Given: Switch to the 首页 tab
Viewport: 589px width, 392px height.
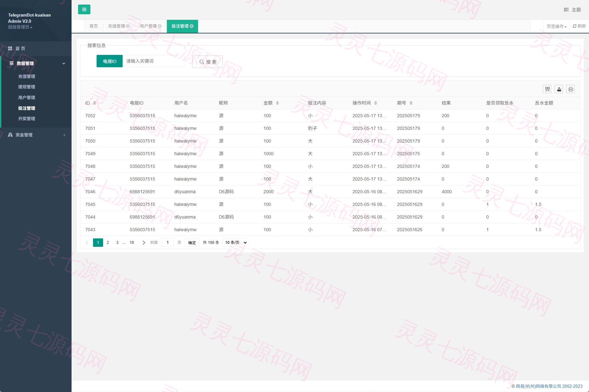Looking at the screenshot, I should pyautogui.click(x=94, y=26).
